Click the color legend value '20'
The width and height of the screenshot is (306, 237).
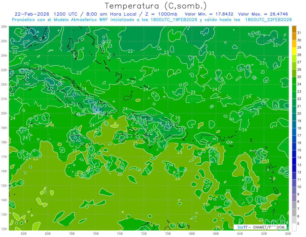tap(299, 114)
